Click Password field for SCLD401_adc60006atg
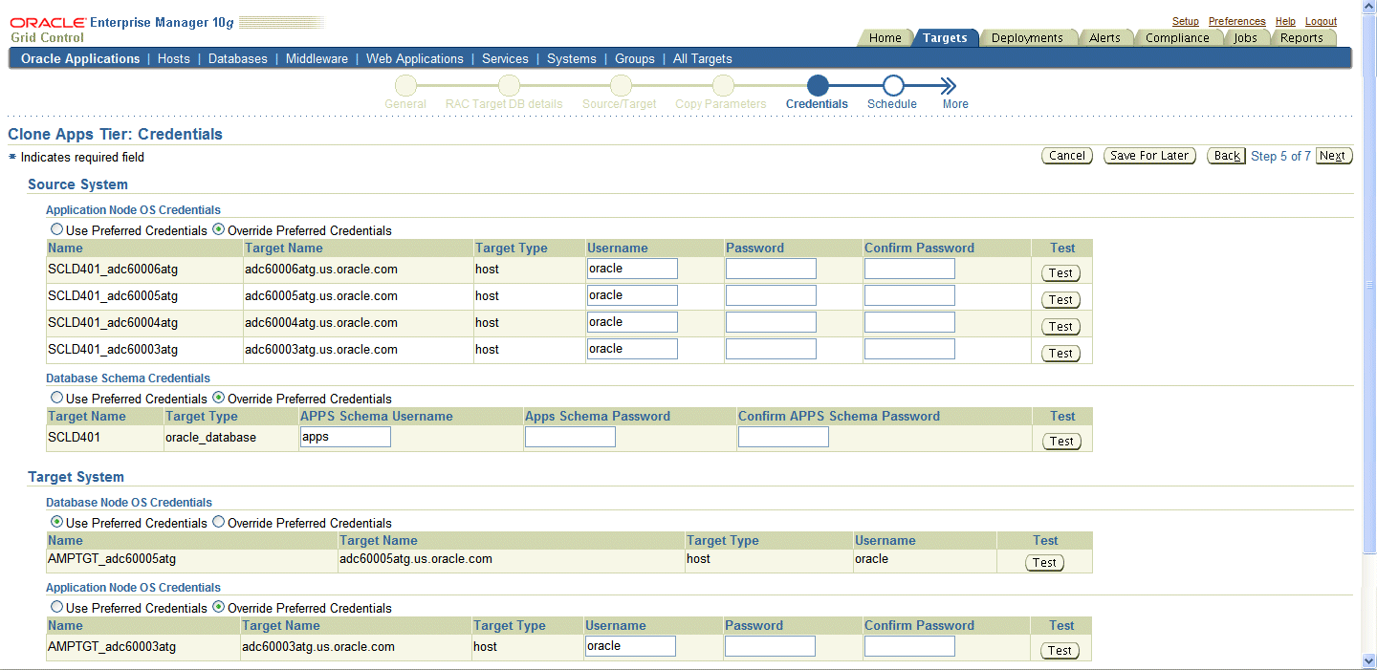Viewport: 1377px width, 670px height. tap(771, 269)
